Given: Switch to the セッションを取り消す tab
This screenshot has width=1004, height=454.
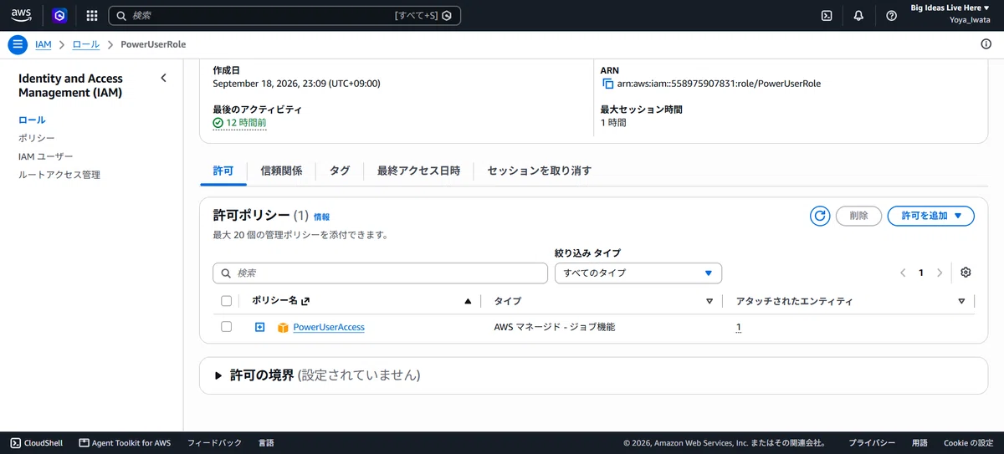Looking at the screenshot, I should click(539, 171).
